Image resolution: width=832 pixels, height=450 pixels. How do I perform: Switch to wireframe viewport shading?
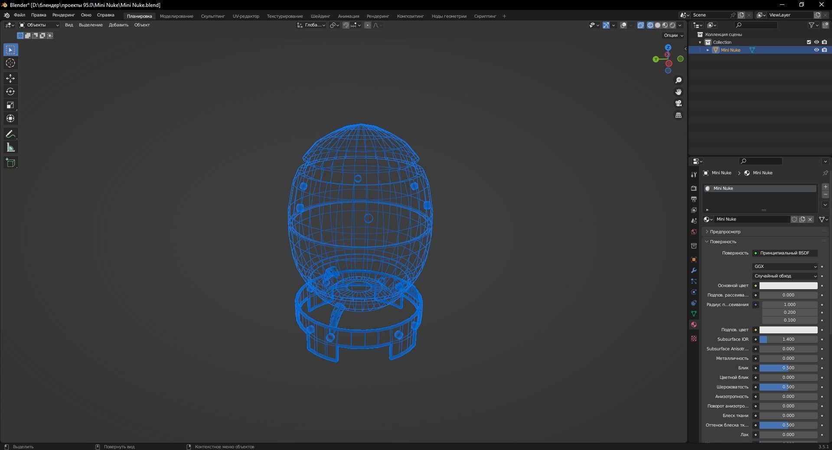tap(650, 25)
